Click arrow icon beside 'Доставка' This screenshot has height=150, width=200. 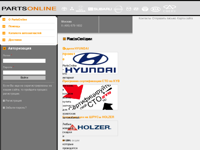click(x=4, y=40)
